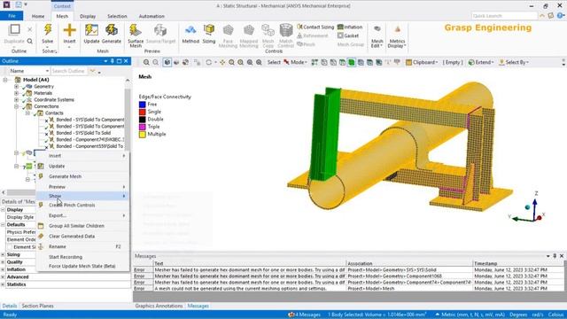Click the first magnifier zoom icon in graphics toolbar

point(146,62)
